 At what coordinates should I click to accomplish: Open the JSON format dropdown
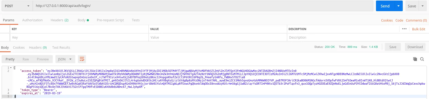tap(65, 59)
